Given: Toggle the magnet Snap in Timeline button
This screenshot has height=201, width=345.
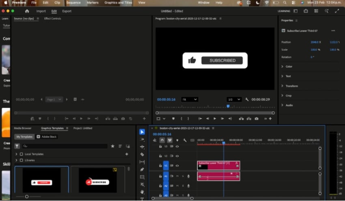Looking at the screenshot, I should 162,140.
